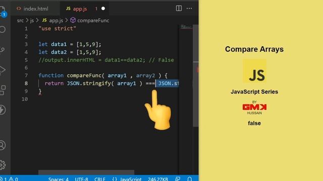Click the false output text in preview
This screenshot has height=181, width=323.
point(254,123)
